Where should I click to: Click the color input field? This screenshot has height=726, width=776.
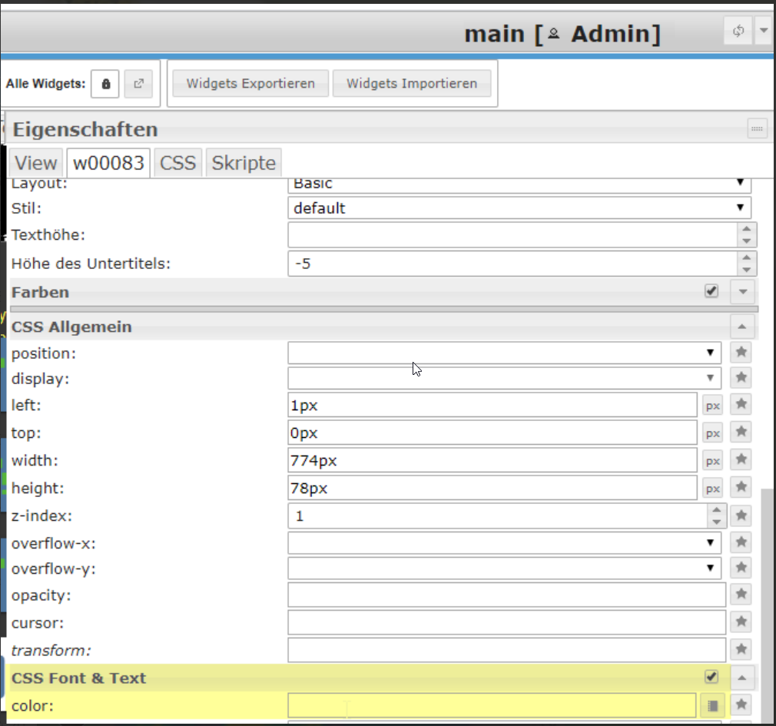pyautogui.click(x=492, y=706)
